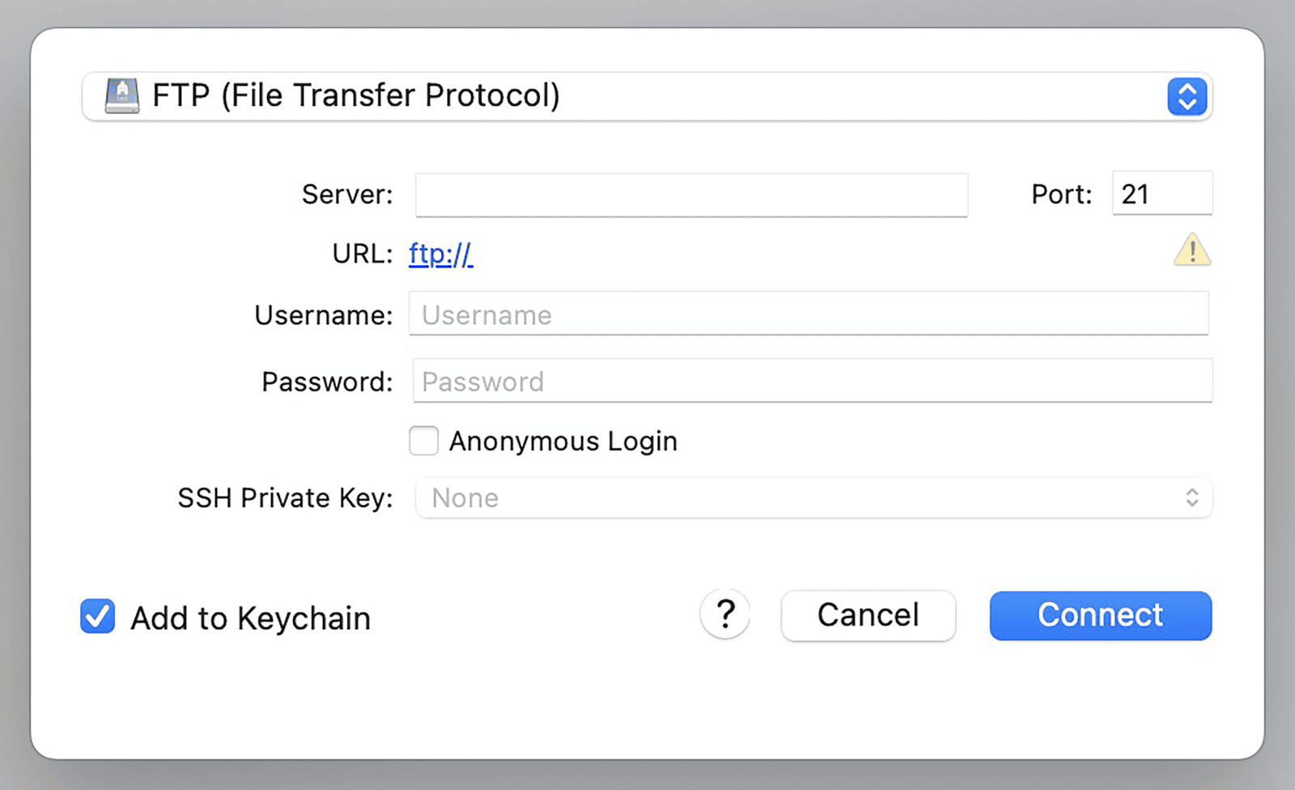Disable Add to Keychain

(96, 617)
